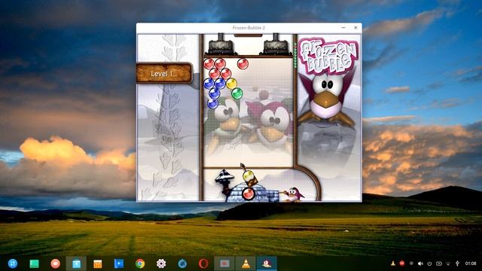
Task: Click the yellow bubble in the cluster
Action: tap(231, 84)
